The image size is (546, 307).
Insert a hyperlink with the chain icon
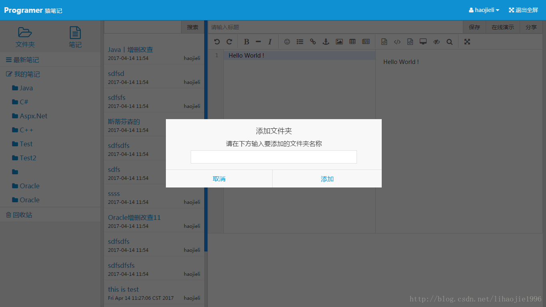click(313, 42)
